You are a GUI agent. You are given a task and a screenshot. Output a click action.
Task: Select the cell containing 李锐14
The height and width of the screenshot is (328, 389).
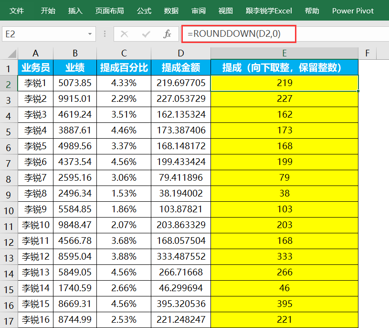[x=35, y=288]
